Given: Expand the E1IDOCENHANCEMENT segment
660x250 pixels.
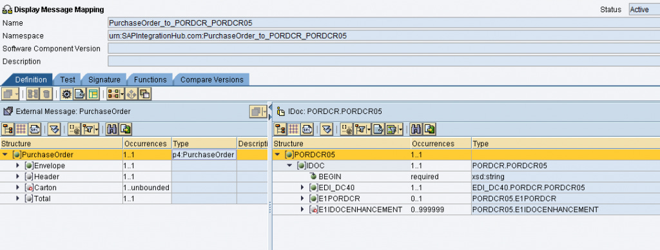Looking at the screenshot, I should coord(302,209).
